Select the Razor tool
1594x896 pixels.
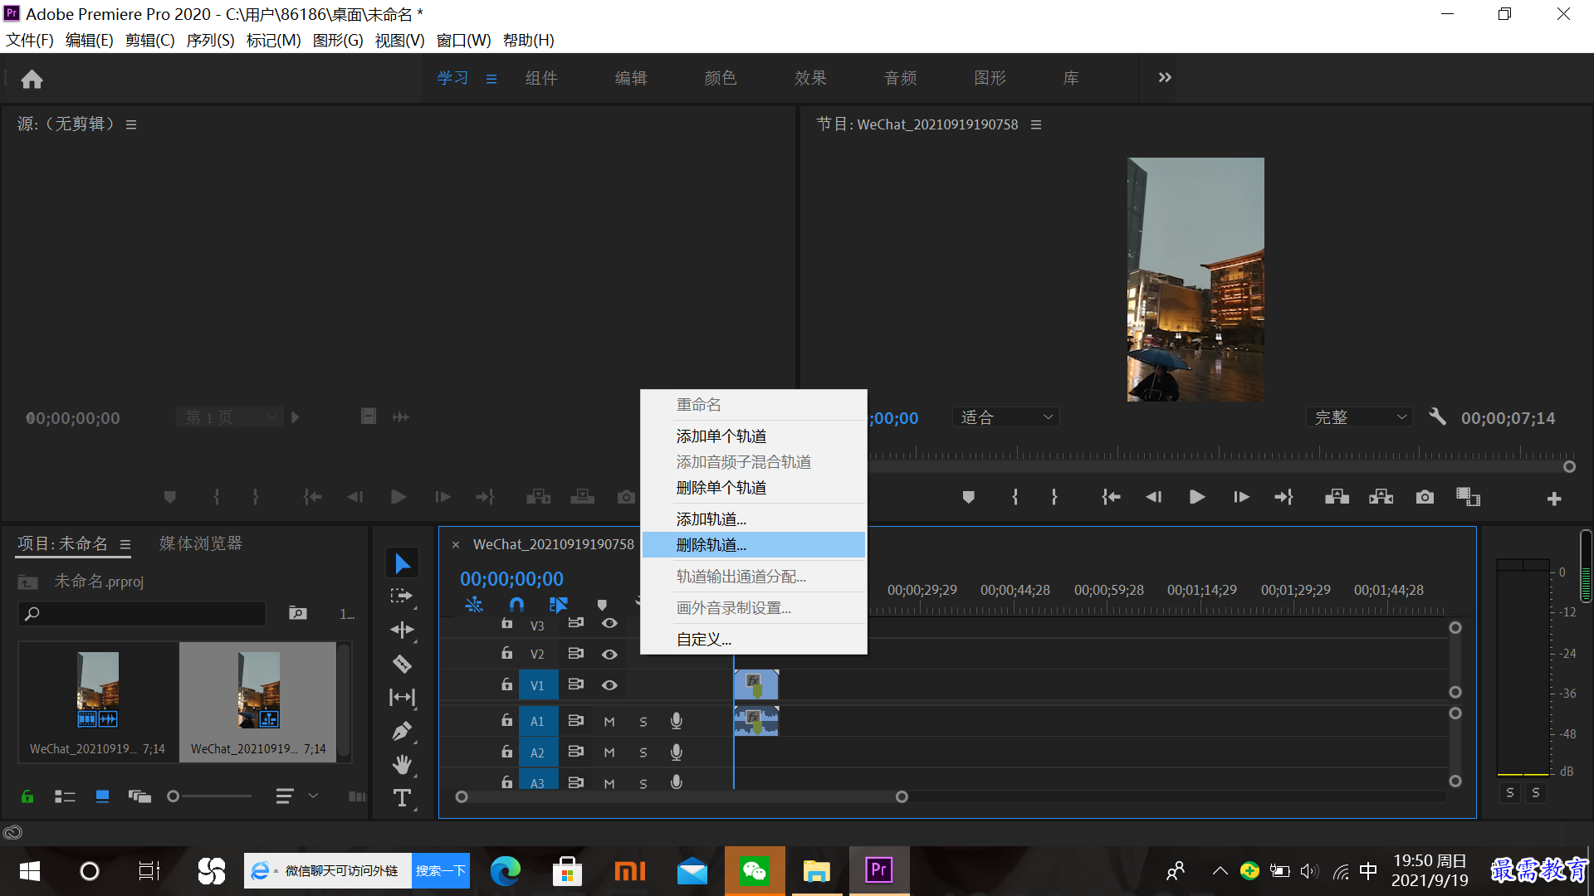(402, 664)
